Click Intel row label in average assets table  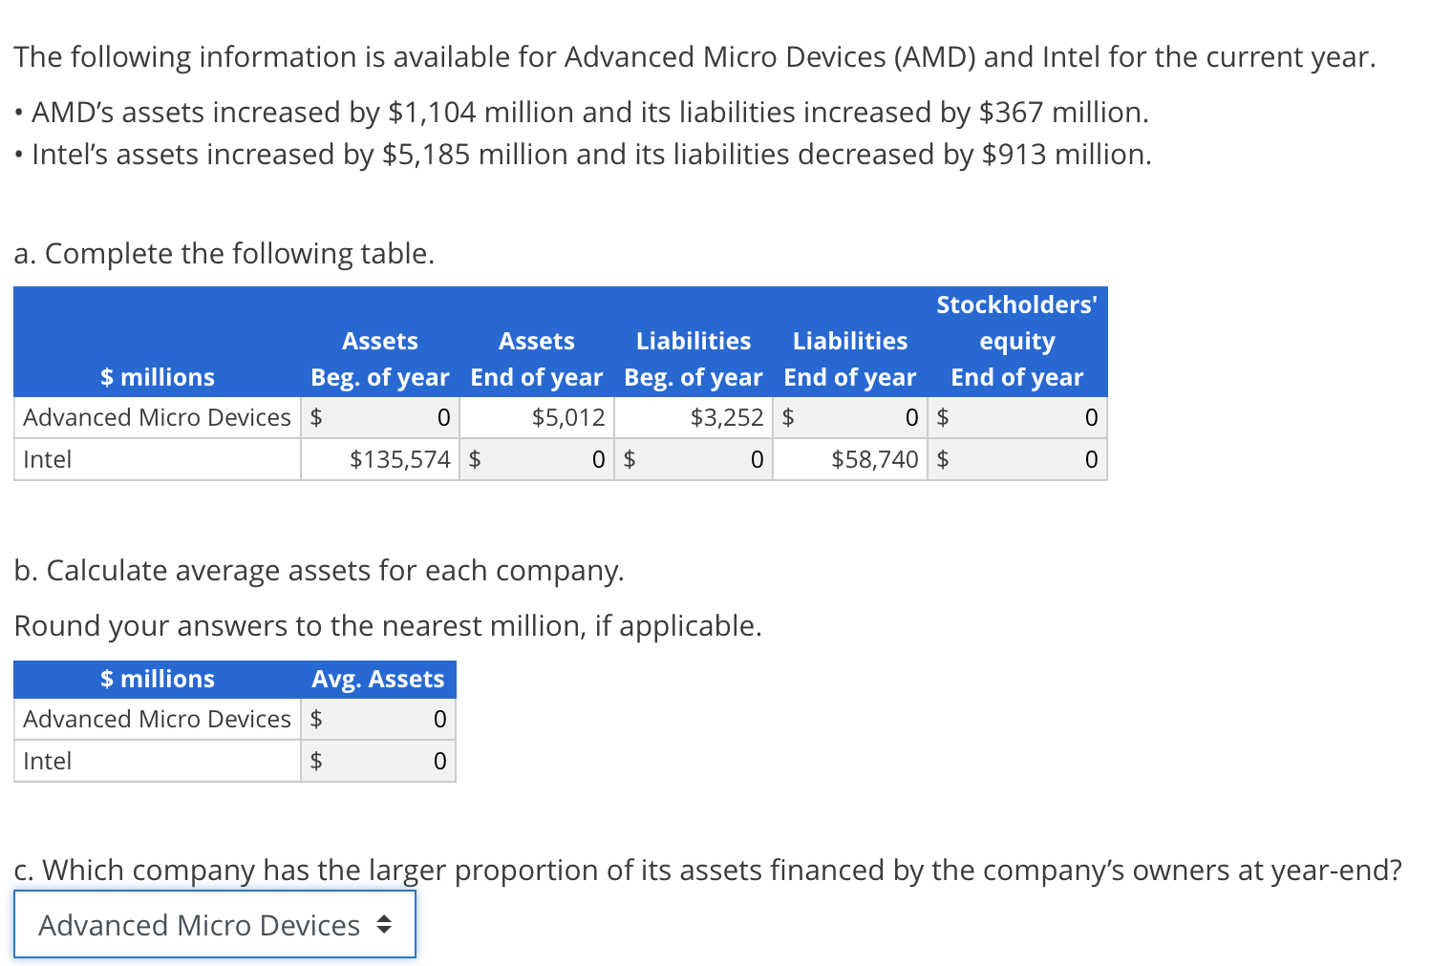[47, 761]
